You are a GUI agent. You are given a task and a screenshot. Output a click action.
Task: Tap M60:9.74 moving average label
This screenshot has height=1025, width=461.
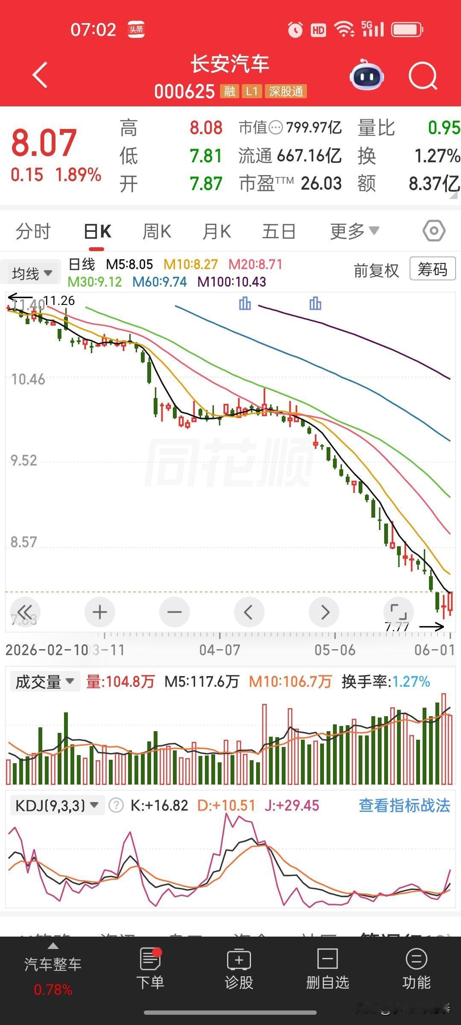click(160, 282)
